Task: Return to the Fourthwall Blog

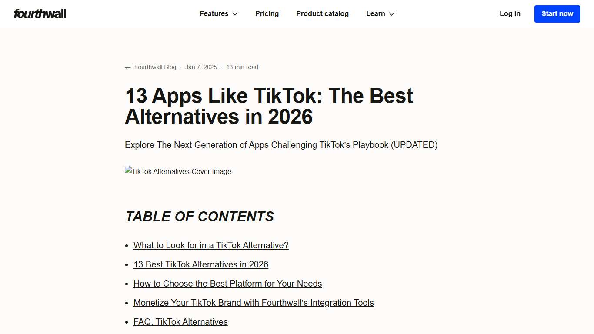Action: (x=155, y=67)
